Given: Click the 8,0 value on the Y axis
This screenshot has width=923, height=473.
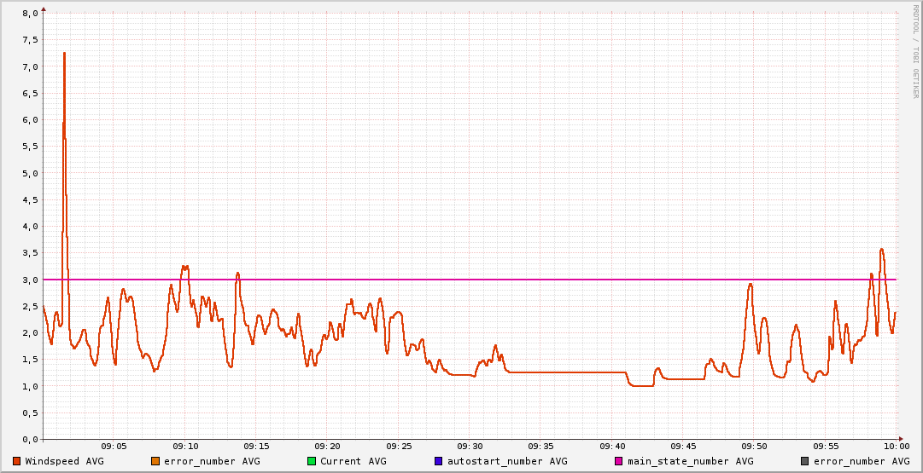Looking at the screenshot, I should [29, 14].
